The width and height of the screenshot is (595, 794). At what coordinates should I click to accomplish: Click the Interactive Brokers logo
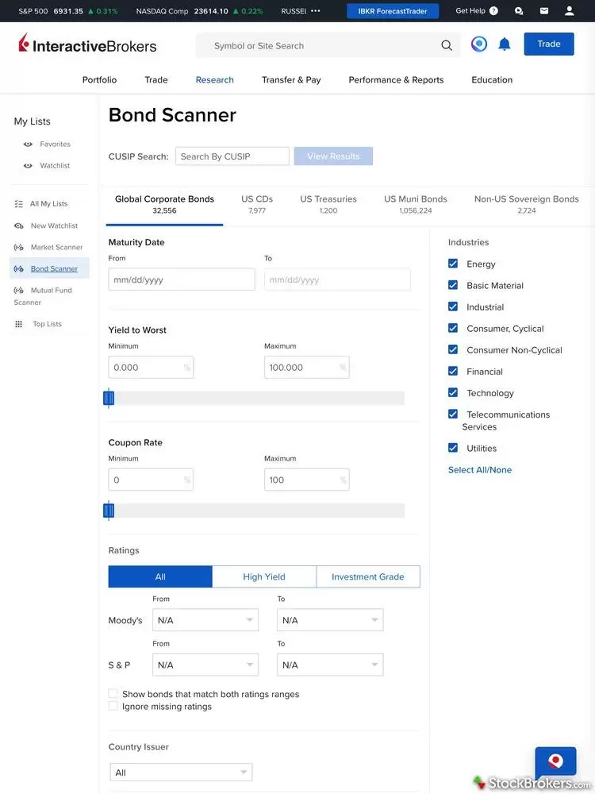click(87, 44)
